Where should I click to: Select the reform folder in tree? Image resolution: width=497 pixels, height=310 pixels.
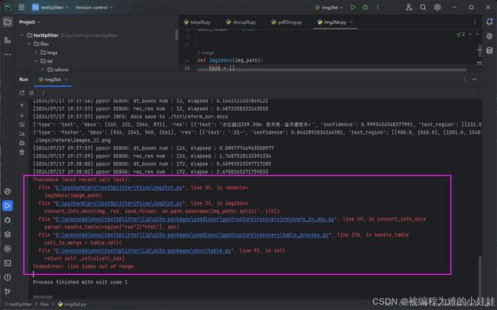click(58, 69)
